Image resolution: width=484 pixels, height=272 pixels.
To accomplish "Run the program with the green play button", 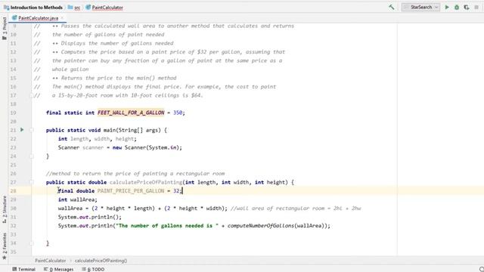I will (447, 7).
